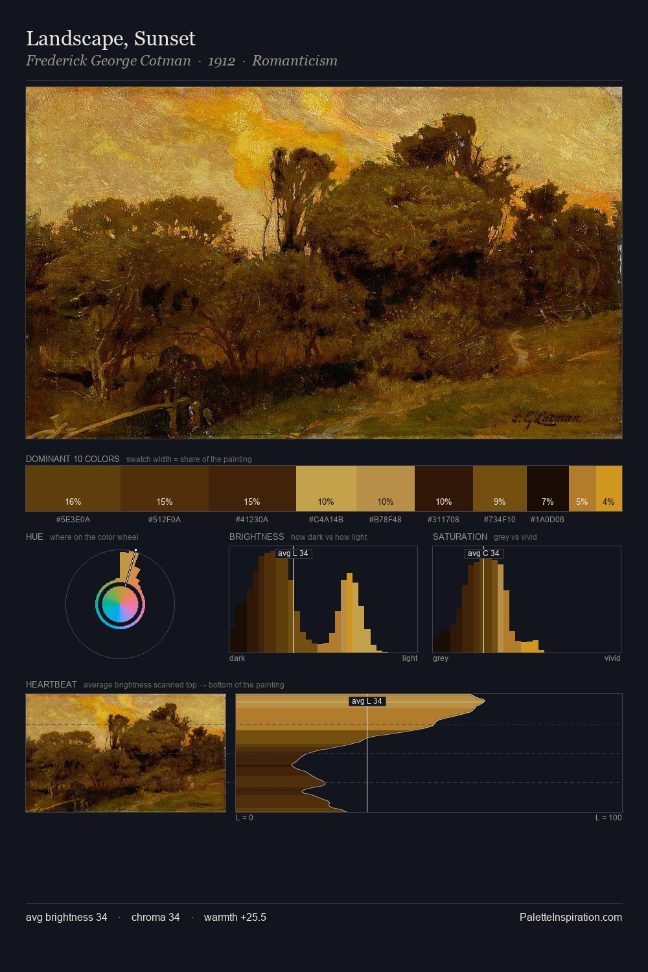
Task: Click 'avg brightness 34' in footer
Action: (67, 917)
